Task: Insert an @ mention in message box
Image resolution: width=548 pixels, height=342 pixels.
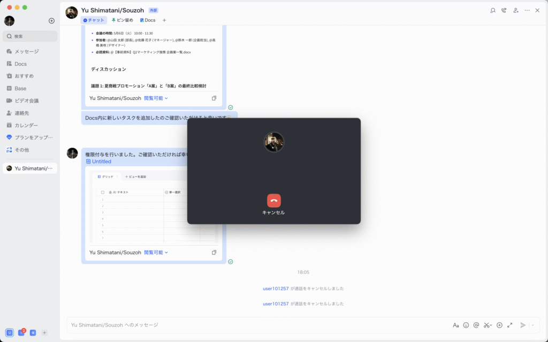Action: 476,325
